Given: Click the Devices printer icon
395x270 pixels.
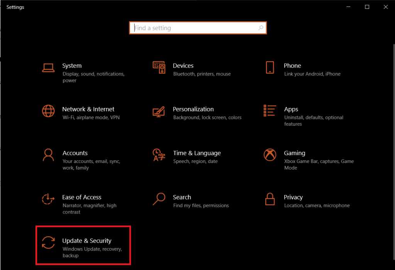Looking at the screenshot, I should pos(159,67).
